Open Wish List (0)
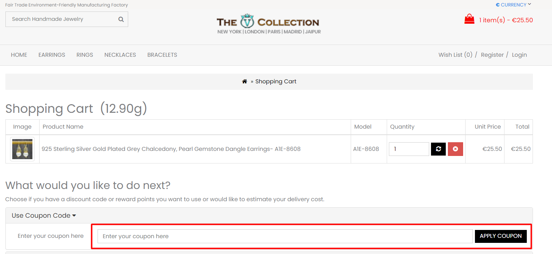Image resolution: width=552 pixels, height=254 pixels. click(455, 55)
